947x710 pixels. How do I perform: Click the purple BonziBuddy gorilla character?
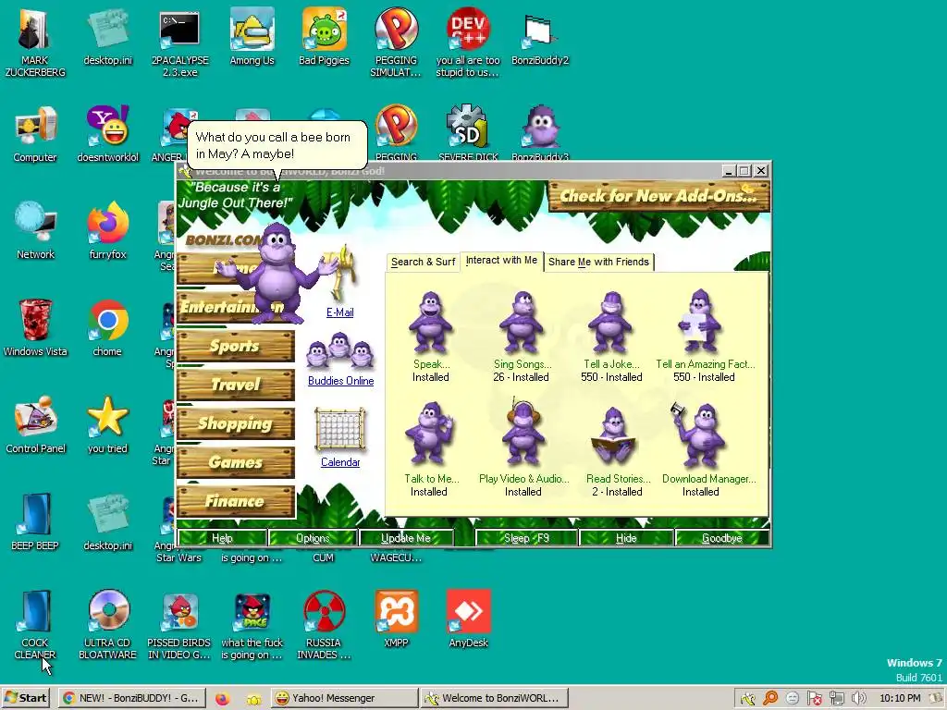coord(279,273)
